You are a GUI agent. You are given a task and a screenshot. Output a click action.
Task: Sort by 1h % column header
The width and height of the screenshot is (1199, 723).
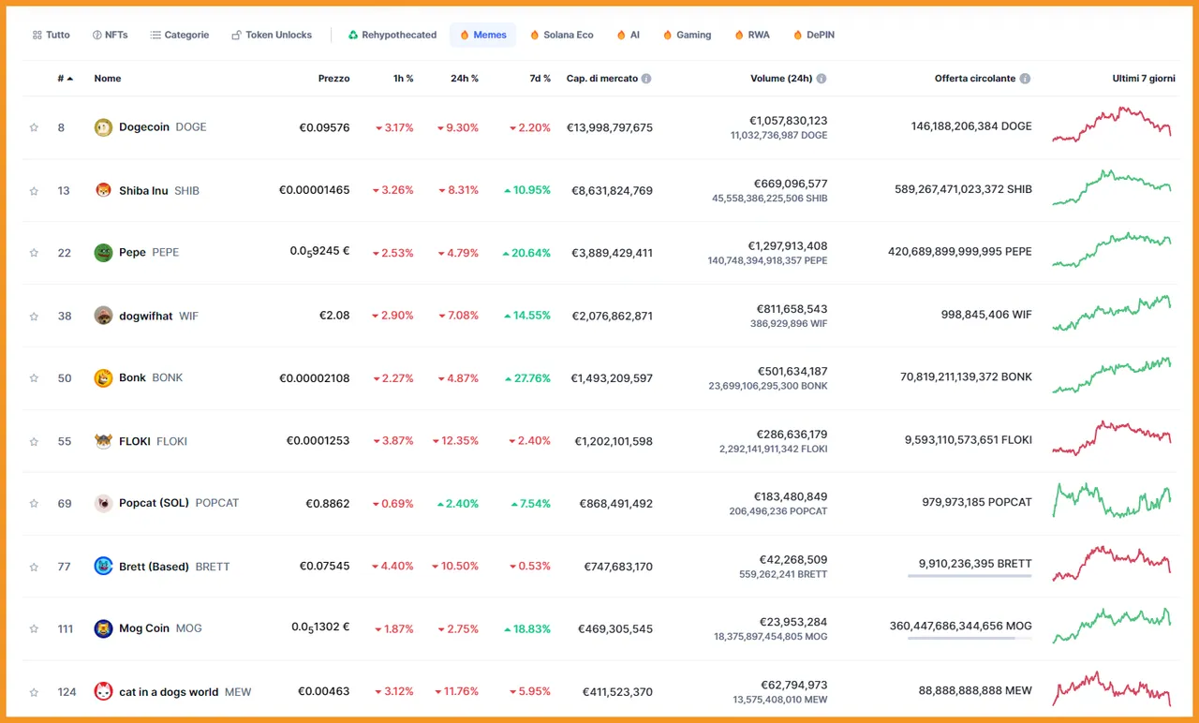403,79
